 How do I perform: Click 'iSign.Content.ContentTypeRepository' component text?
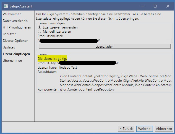tap(87, 89)
